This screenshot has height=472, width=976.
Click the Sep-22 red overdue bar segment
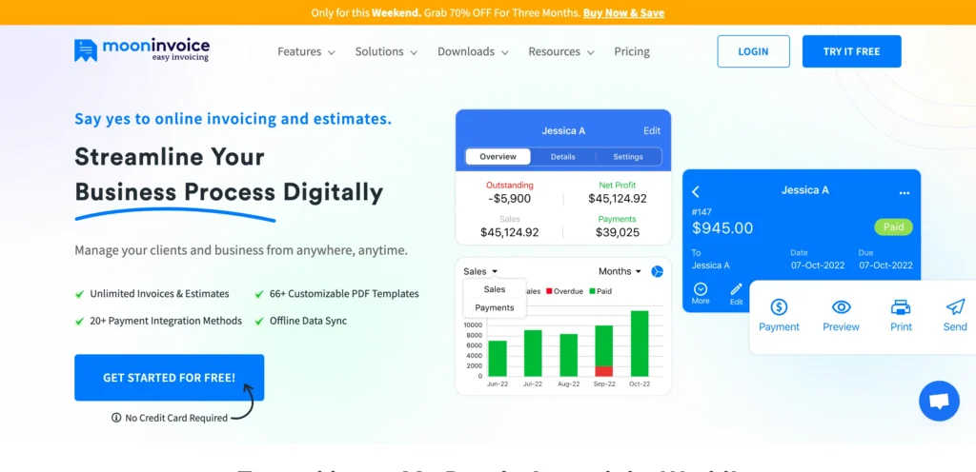click(603, 371)
